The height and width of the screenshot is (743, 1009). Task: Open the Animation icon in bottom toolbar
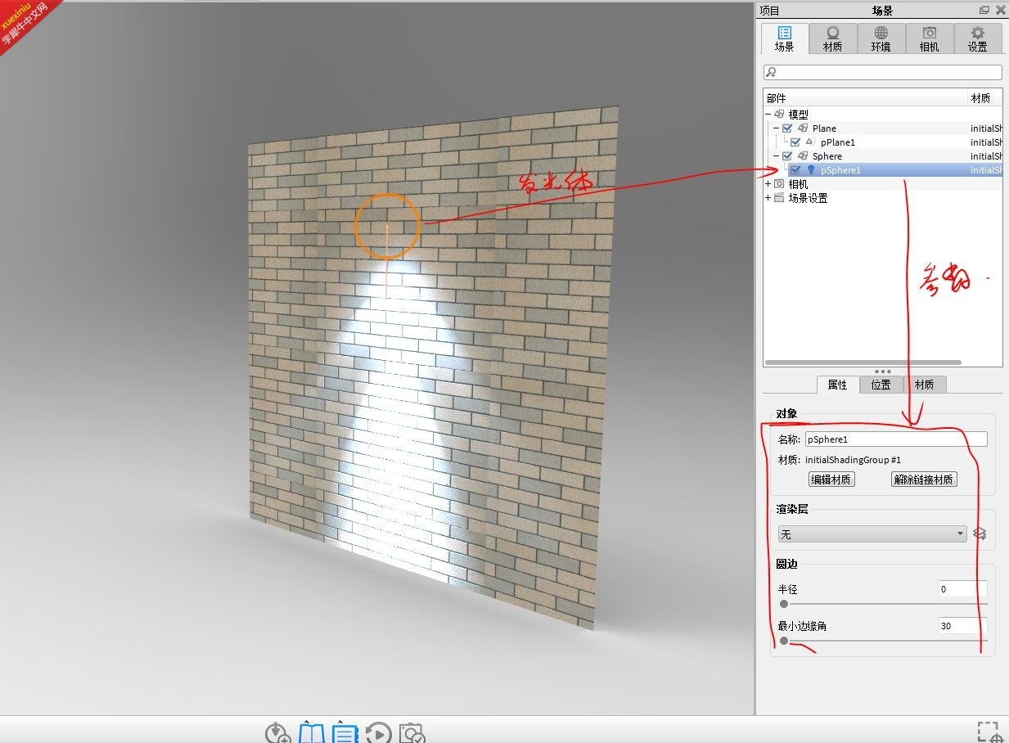pos(378,733)
